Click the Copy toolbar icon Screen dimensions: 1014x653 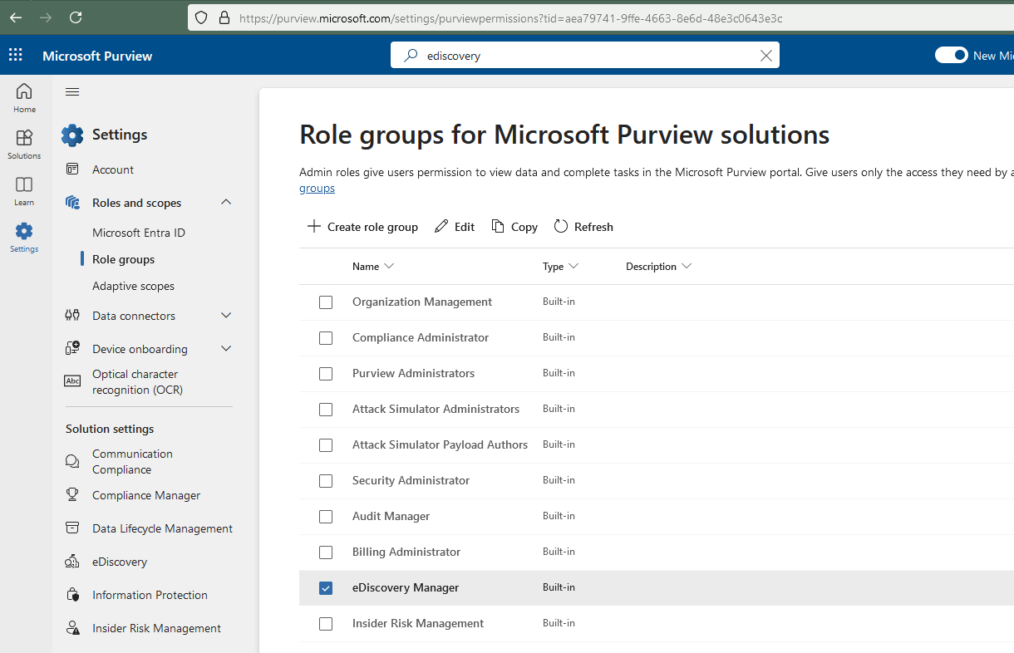(x=498, y=227)
